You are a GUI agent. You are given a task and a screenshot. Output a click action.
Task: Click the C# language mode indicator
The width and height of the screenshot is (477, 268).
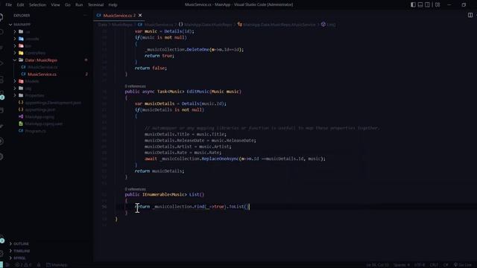[x=446, y=265]
